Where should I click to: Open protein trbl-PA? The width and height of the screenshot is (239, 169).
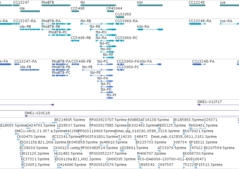point(146,61)
